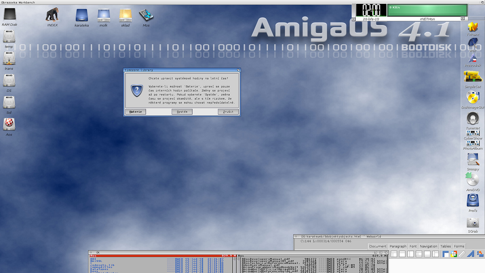Viewport: 485px width, 273px height.
Task: Click the Baterie button in dialog
Action: (x=135, y=112)
